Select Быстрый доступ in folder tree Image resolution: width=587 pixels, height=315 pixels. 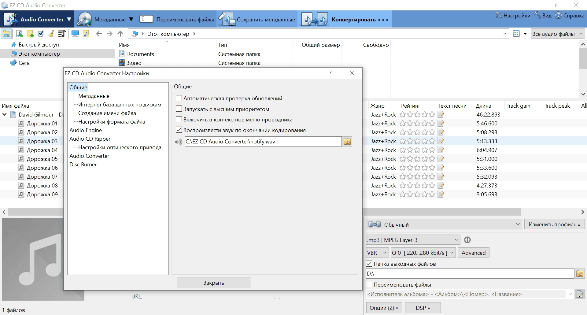(x=39, y=45)
